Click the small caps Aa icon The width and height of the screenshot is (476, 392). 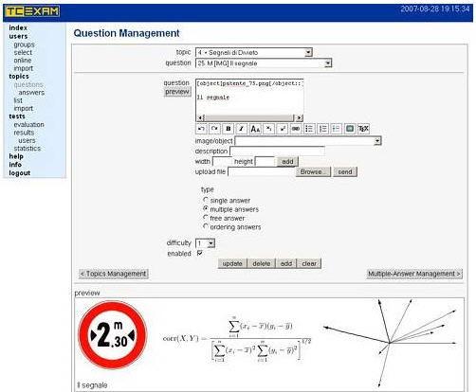255,129
